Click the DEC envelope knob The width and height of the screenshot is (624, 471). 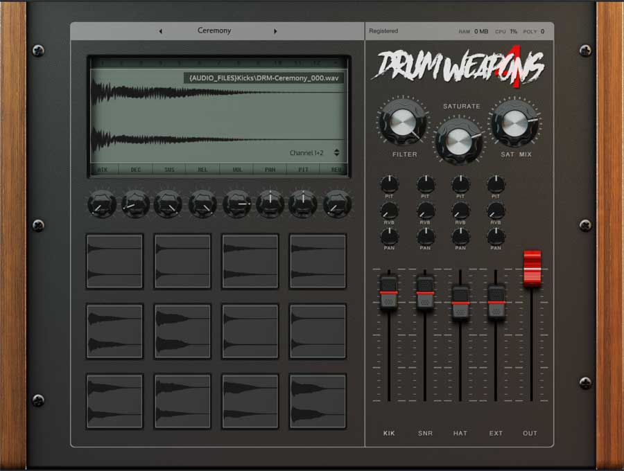click(x=135, y=204)
